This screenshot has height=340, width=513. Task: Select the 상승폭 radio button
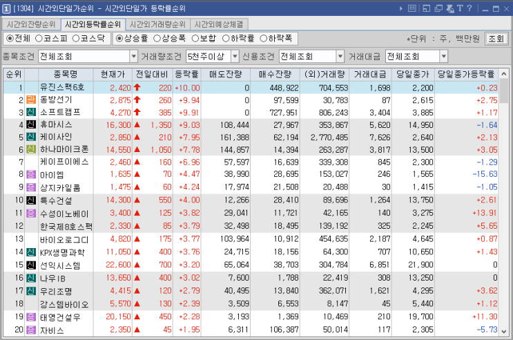(157, 39)
